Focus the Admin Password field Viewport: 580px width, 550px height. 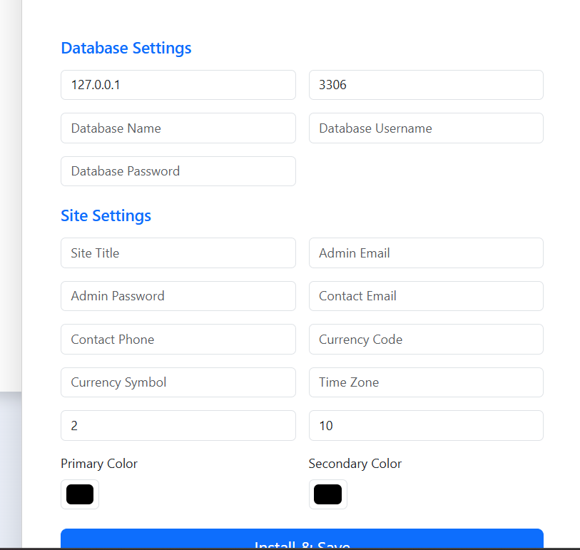178,296
